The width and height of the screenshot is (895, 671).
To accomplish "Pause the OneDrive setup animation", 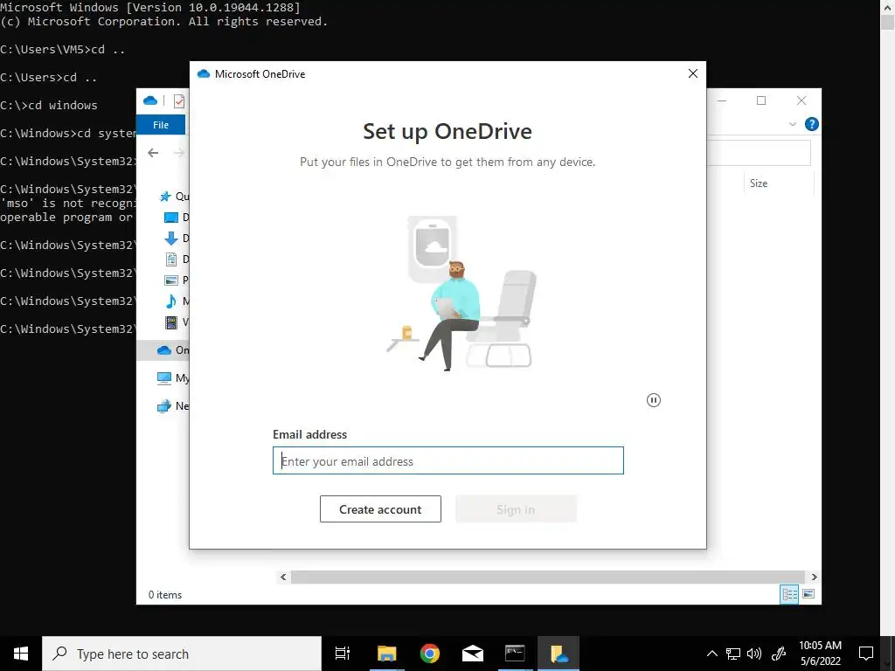I will point(654,400).
